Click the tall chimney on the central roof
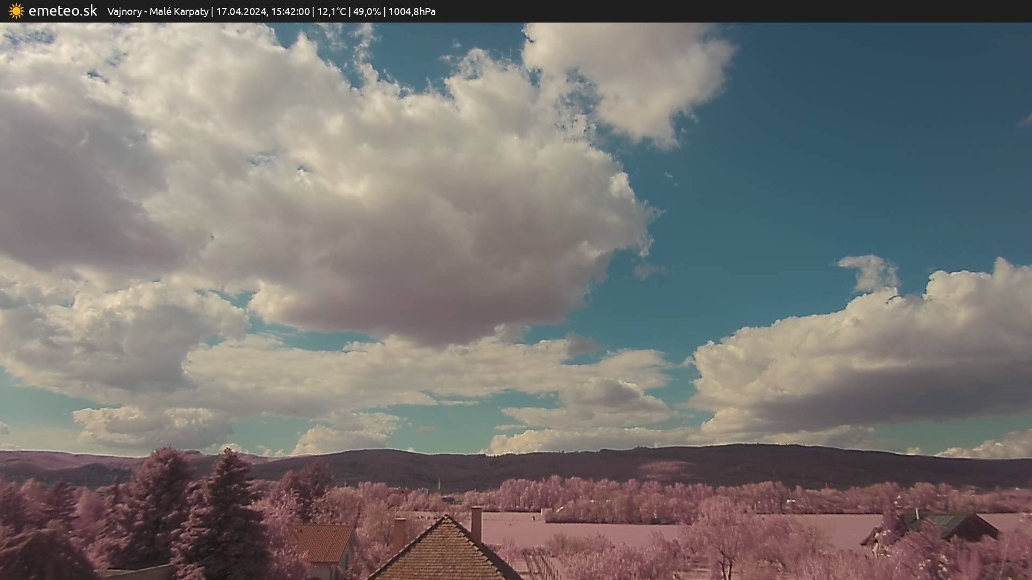The width and height of the screenshot is (1032, 580). pyautogui.click(x=476, y=524)
